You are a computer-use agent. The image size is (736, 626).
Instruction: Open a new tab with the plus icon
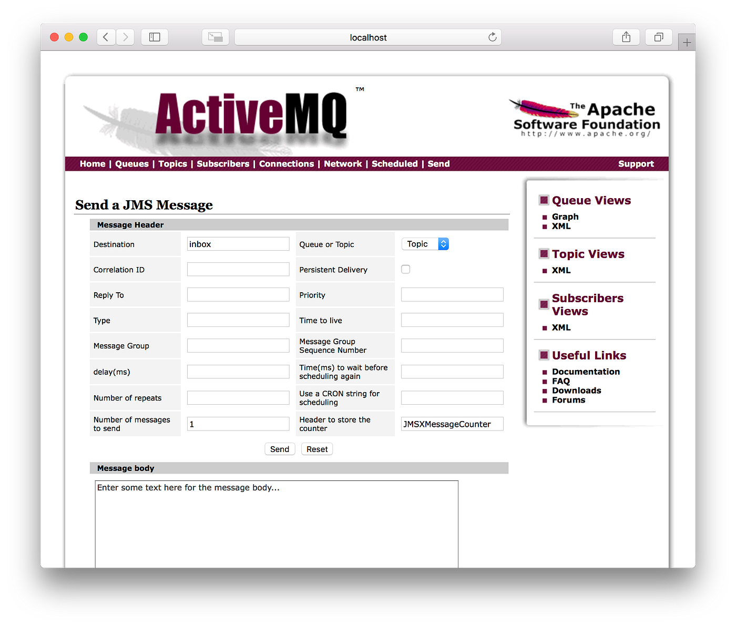pos(687,41)
